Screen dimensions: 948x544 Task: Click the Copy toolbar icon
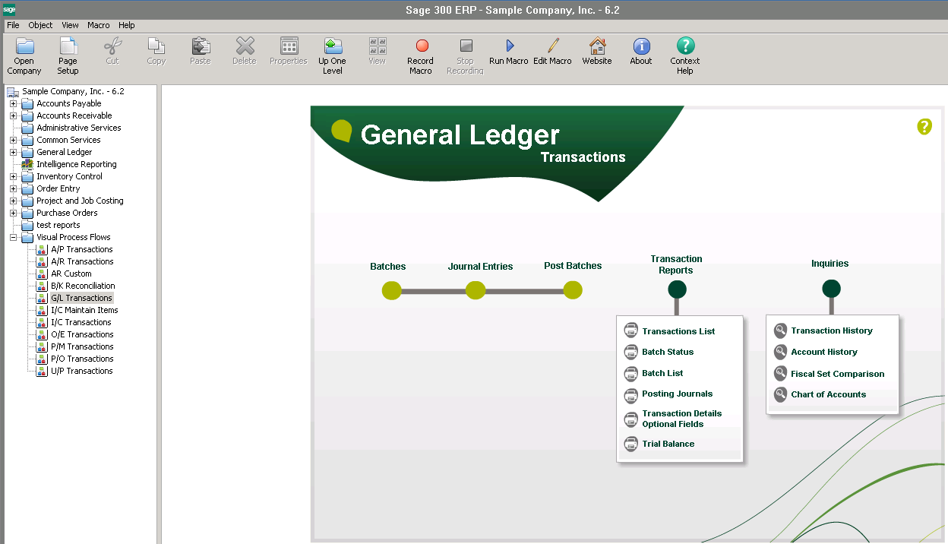[x=156, y=46]
